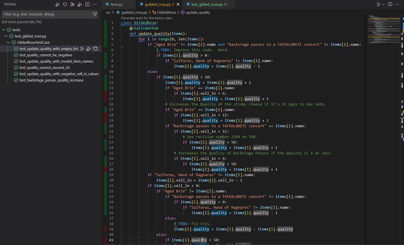The image size is (404, 245).
Task: Click 'See revision number 2394 on SVN' comment
Action: 220,137
